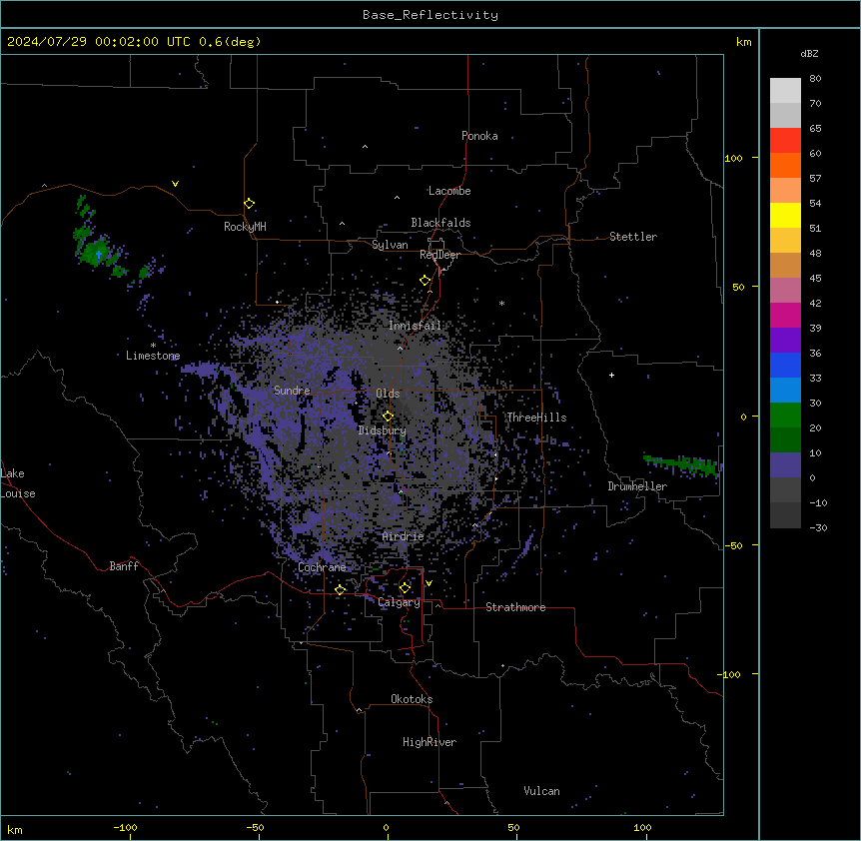Click the 0 tick on the bottom axis

(386, 827)
